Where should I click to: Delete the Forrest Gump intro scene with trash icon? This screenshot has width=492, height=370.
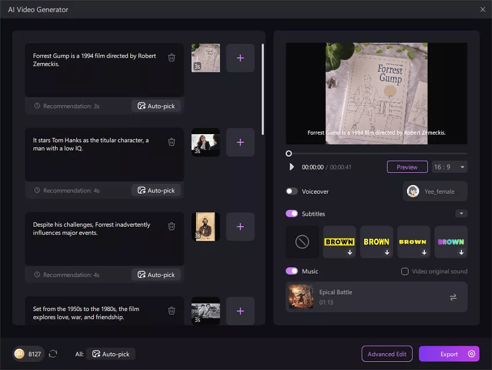tap(171, 57)
